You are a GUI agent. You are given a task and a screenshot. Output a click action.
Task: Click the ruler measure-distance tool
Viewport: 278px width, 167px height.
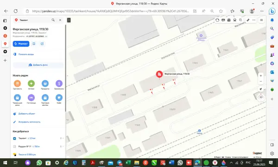click(248, 20)
